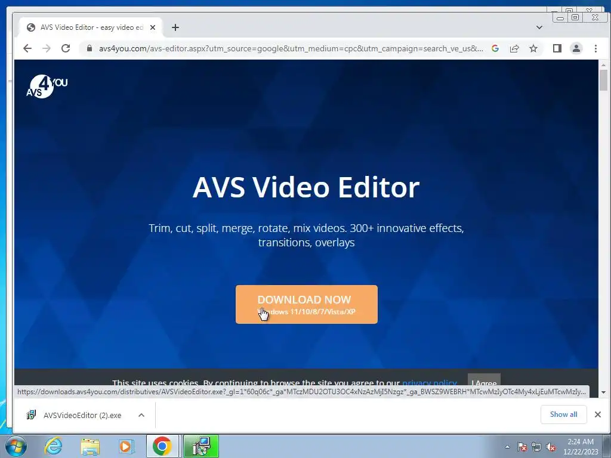Expand the tab search chevron
The width and height of the screenshot is (611, 458).
click(x=539, y=27)
